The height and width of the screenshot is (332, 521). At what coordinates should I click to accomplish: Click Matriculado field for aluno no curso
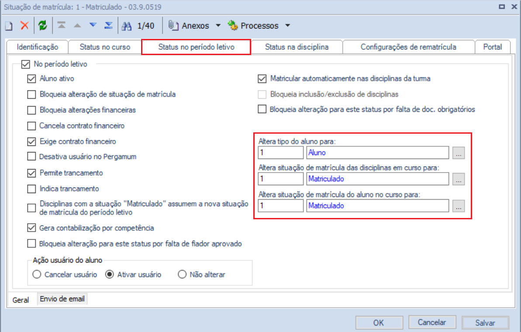[x=377, y=206]
